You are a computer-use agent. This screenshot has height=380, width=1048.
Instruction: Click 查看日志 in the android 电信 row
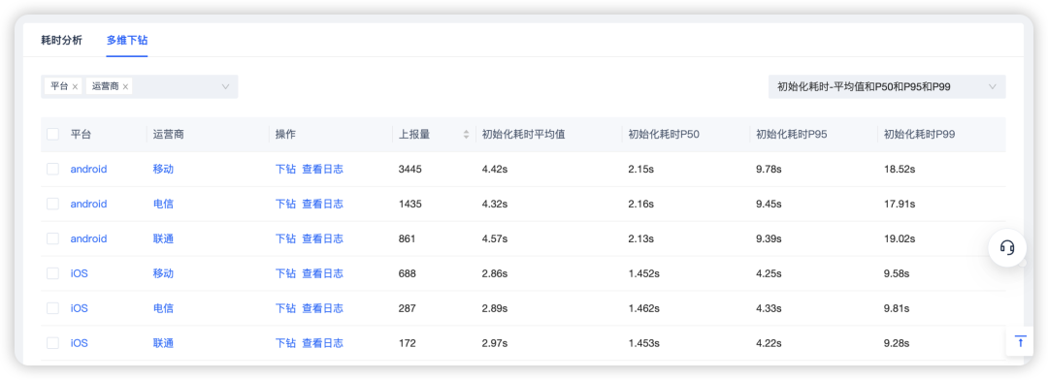pyautogui.click(x=323, y=204)
